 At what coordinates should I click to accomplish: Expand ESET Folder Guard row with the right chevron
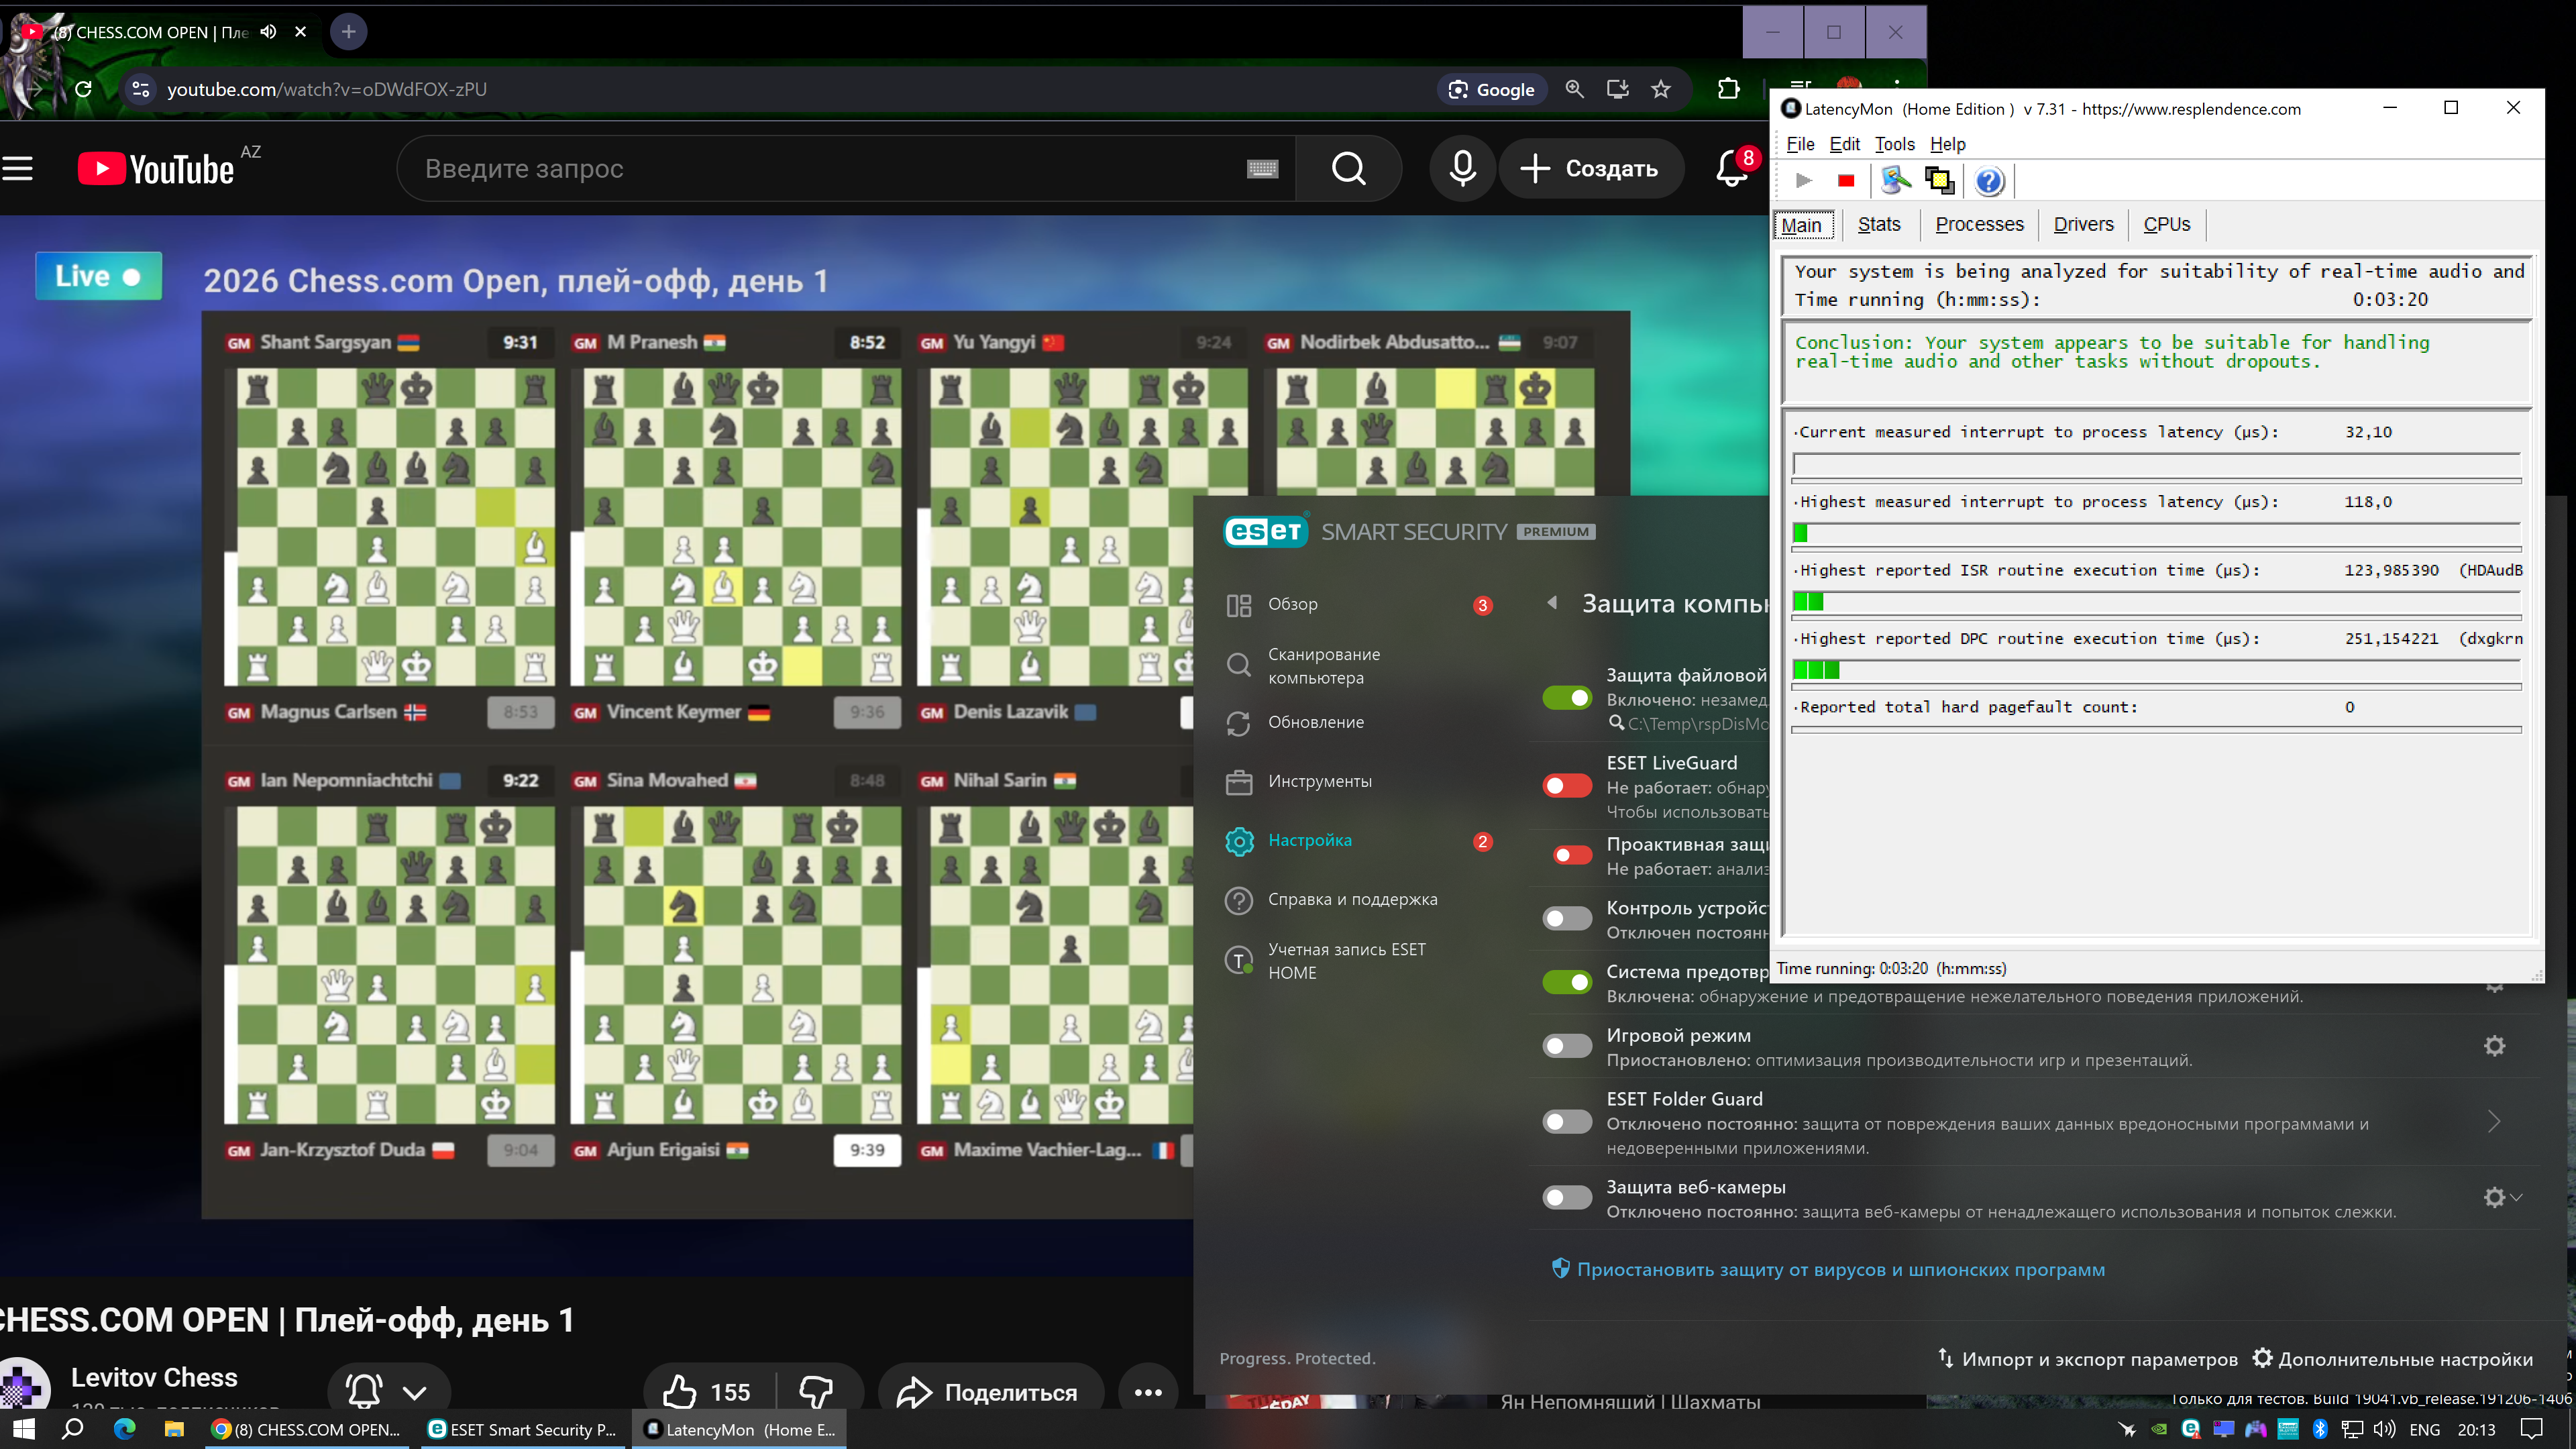2494,1122
